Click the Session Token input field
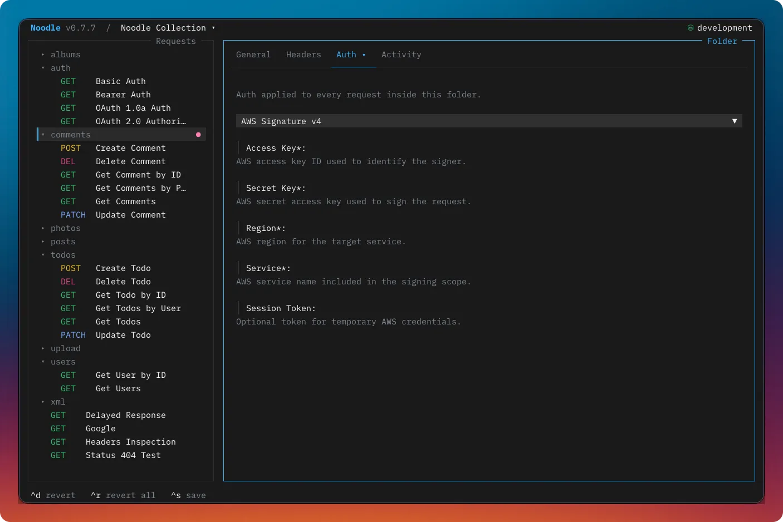The height and width of the screenshot is (522, 783). (489, 308)
